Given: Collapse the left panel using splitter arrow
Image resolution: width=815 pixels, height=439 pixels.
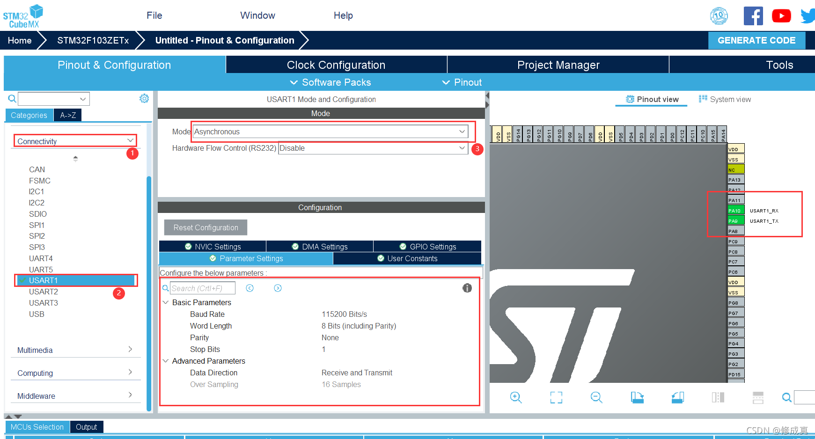Looking at the screenshot, I should click(x=487, y=95).
